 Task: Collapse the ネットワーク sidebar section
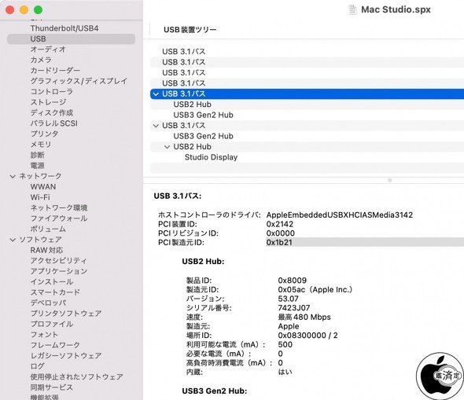pyautogui.click(x=13, y=177)
